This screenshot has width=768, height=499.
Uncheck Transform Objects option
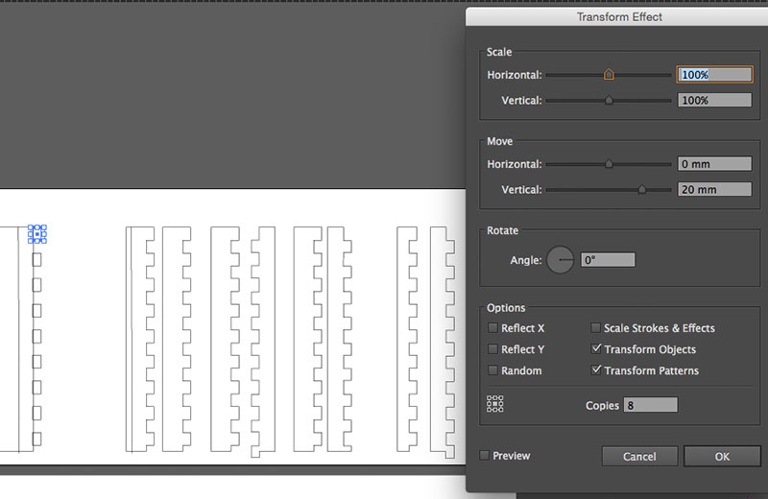[x=595, y=348]
